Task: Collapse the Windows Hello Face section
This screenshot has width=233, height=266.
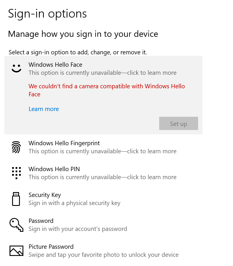Action: 55,64
